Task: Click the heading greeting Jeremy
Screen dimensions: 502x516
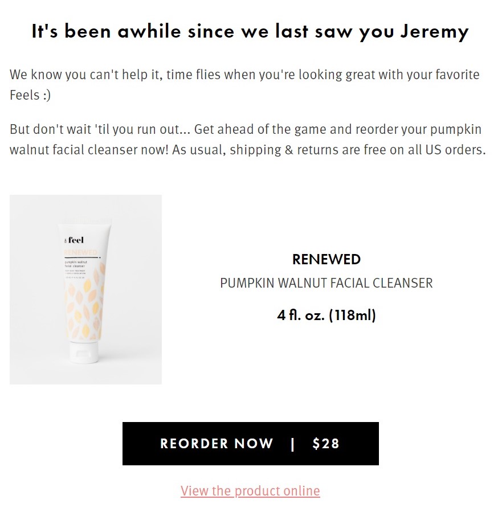Action: click(250, 31)
